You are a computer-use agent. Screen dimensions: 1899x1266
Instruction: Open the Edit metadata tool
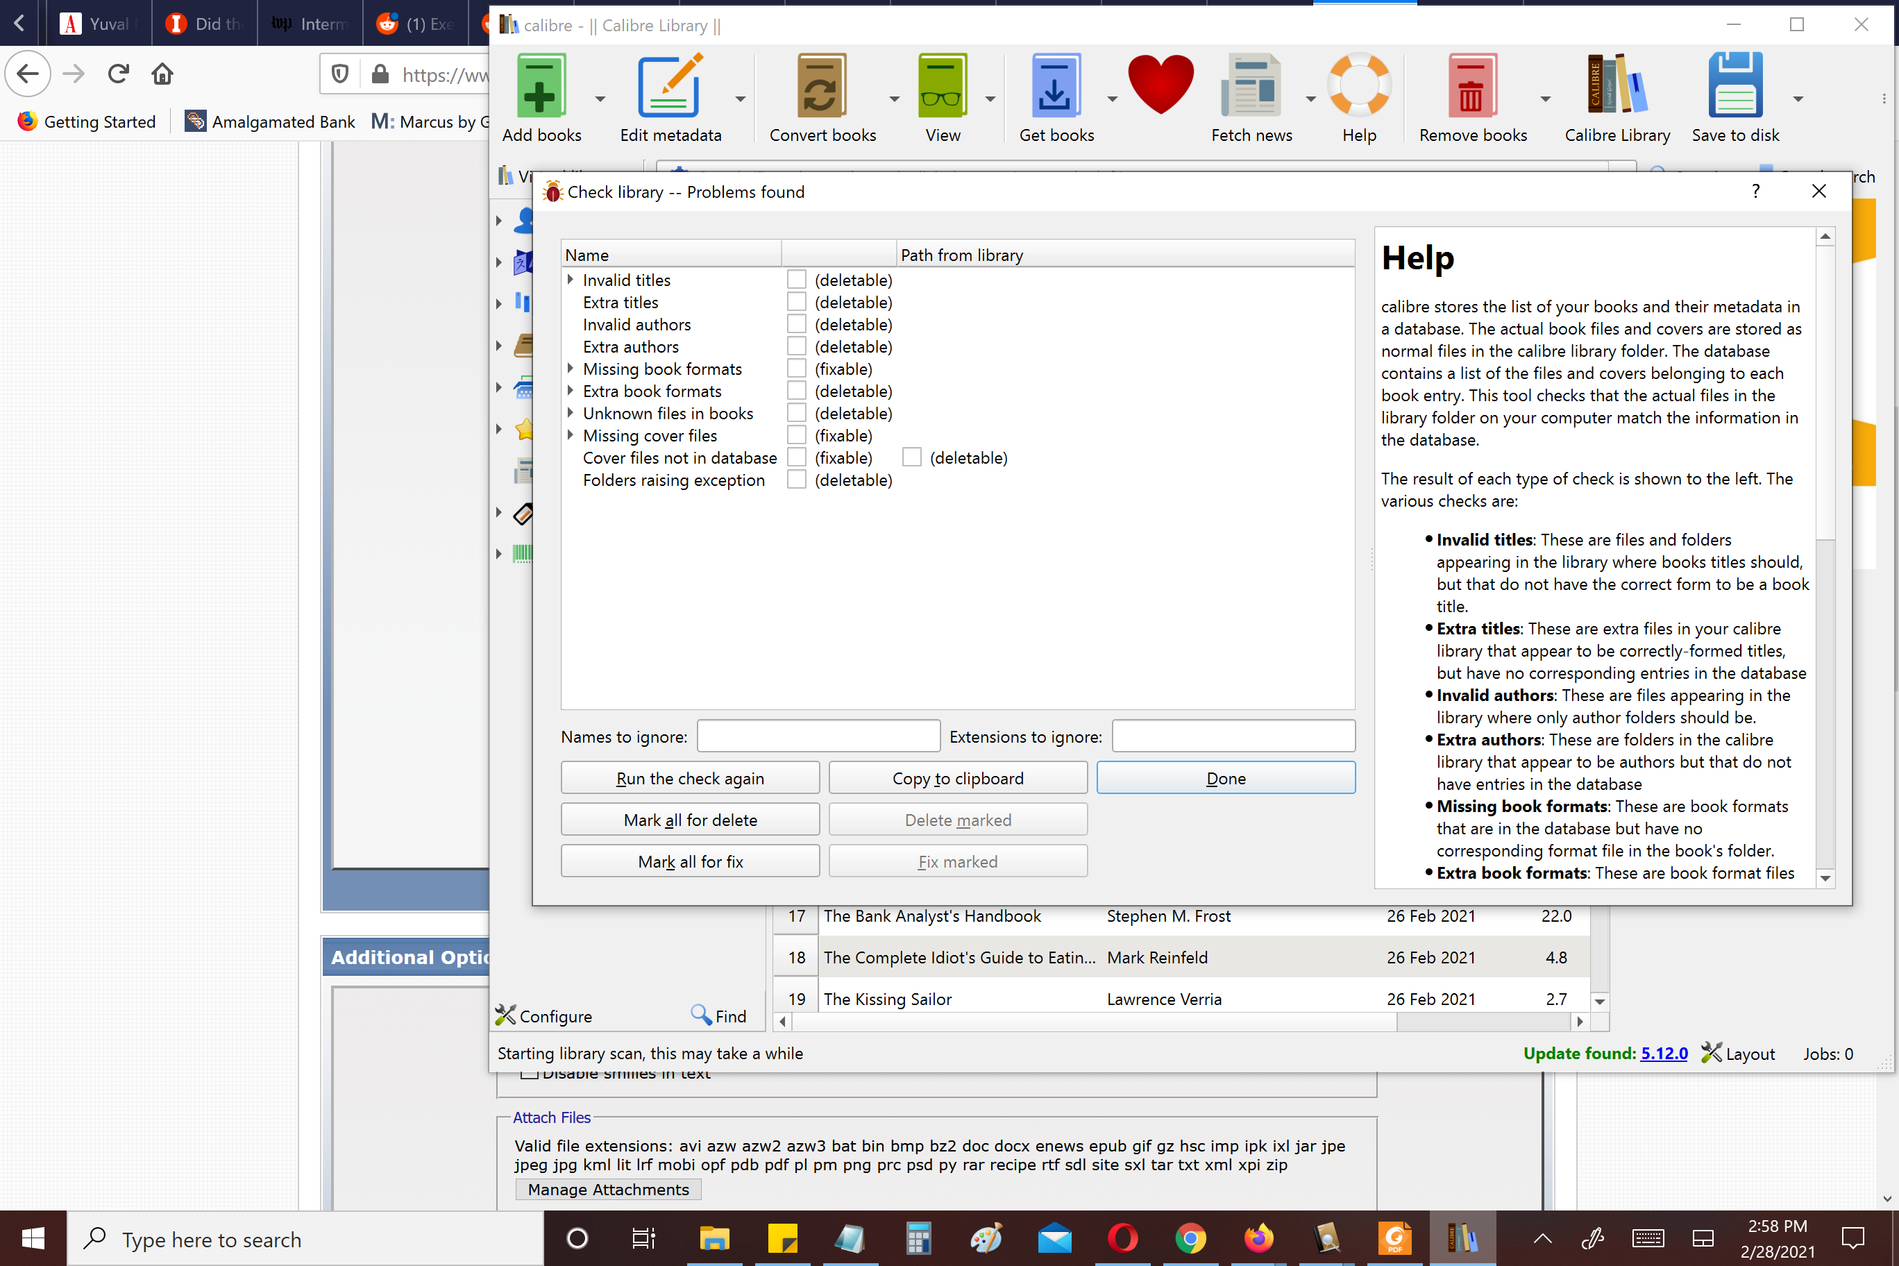669,85
